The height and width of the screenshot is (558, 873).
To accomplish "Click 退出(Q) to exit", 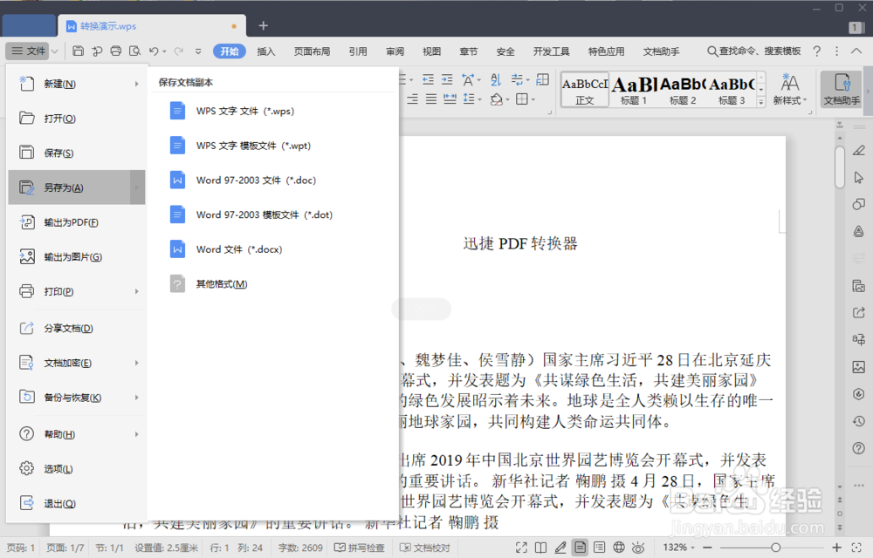I will [76, 504].
